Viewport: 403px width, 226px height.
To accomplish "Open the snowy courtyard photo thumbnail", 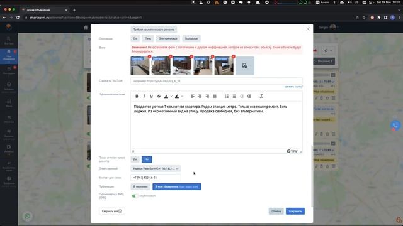I will pyautogui.click(x=182, y=66).
